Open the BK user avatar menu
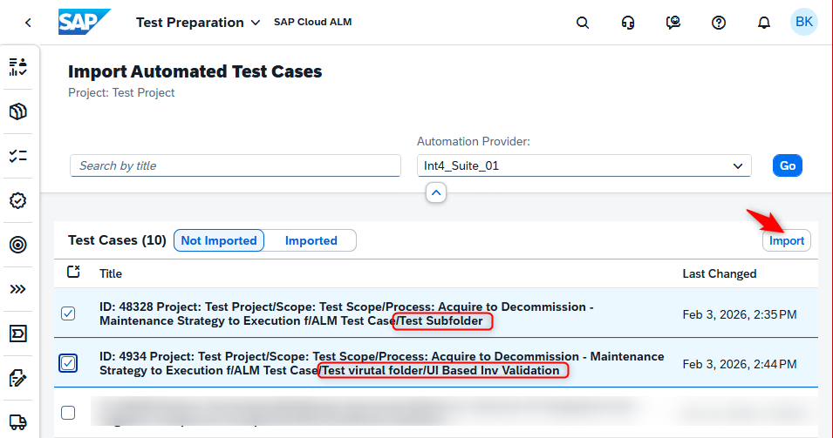This screenshot has width=833, height=438. pyautogui.click(x=804, y=22)
